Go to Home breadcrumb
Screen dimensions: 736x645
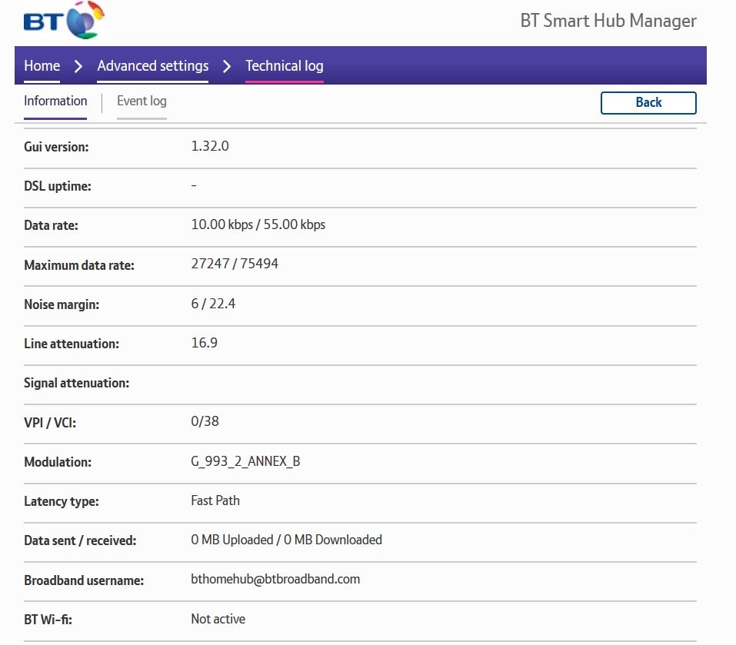pos(42,66)
